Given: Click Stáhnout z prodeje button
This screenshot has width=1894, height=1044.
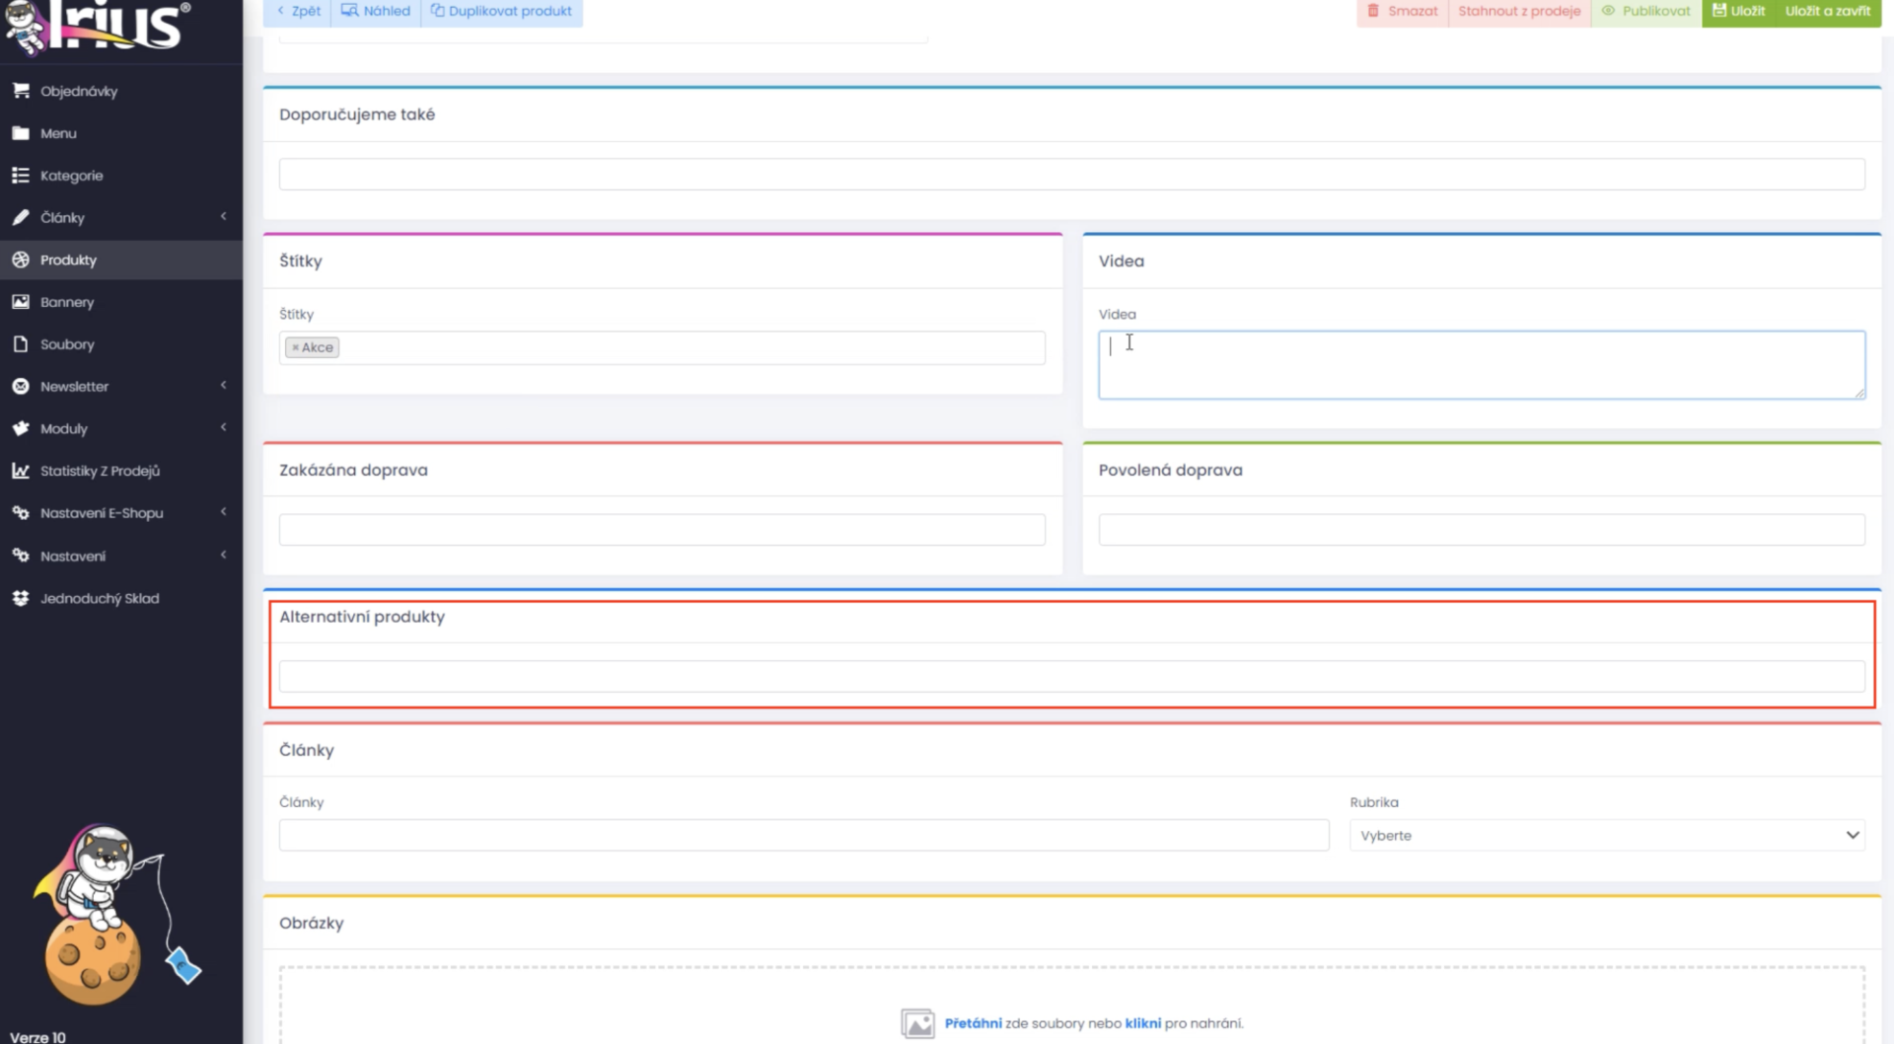Looking at the screenshot, I should click(1519, 12).
